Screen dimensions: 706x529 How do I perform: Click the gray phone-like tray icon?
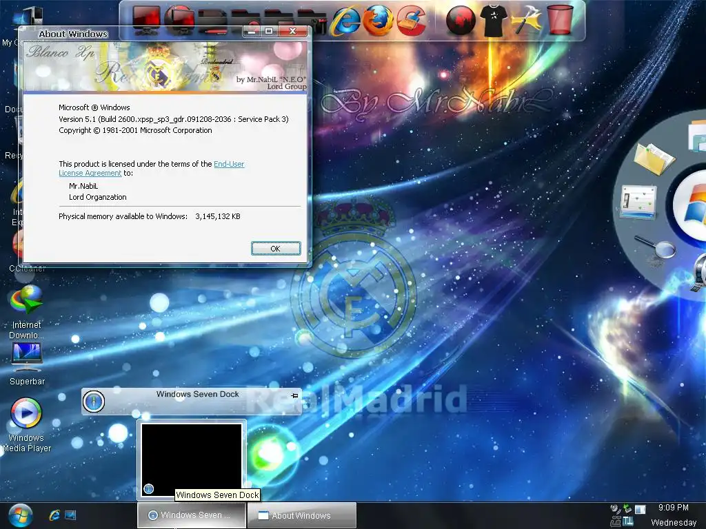(616, 522)
